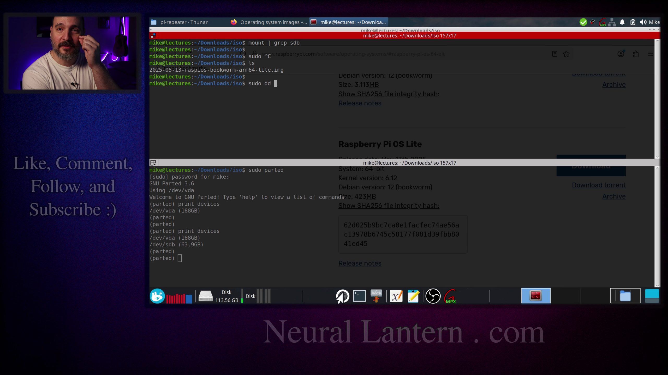Screen dimensions: 668x375
Task: Click the raspios-bookworm-arm64-lite.img filename in terminal
Action: tap(216, 70)
